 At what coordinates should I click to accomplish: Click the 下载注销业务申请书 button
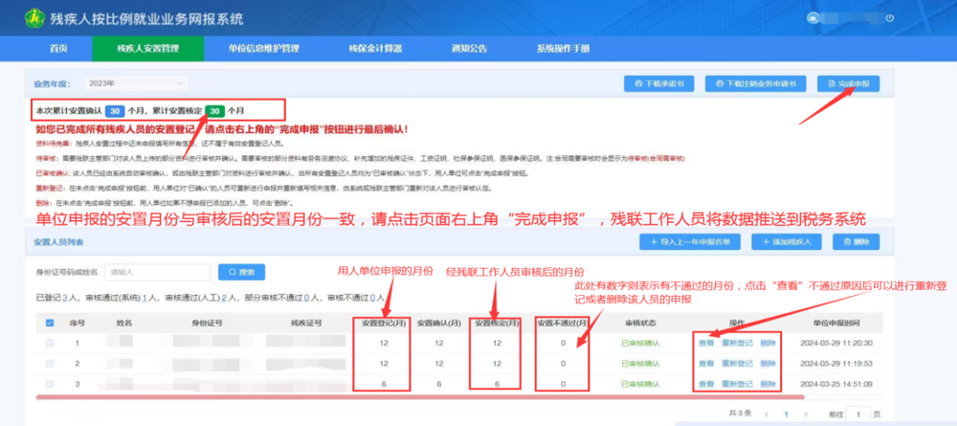tap(756, 83)
